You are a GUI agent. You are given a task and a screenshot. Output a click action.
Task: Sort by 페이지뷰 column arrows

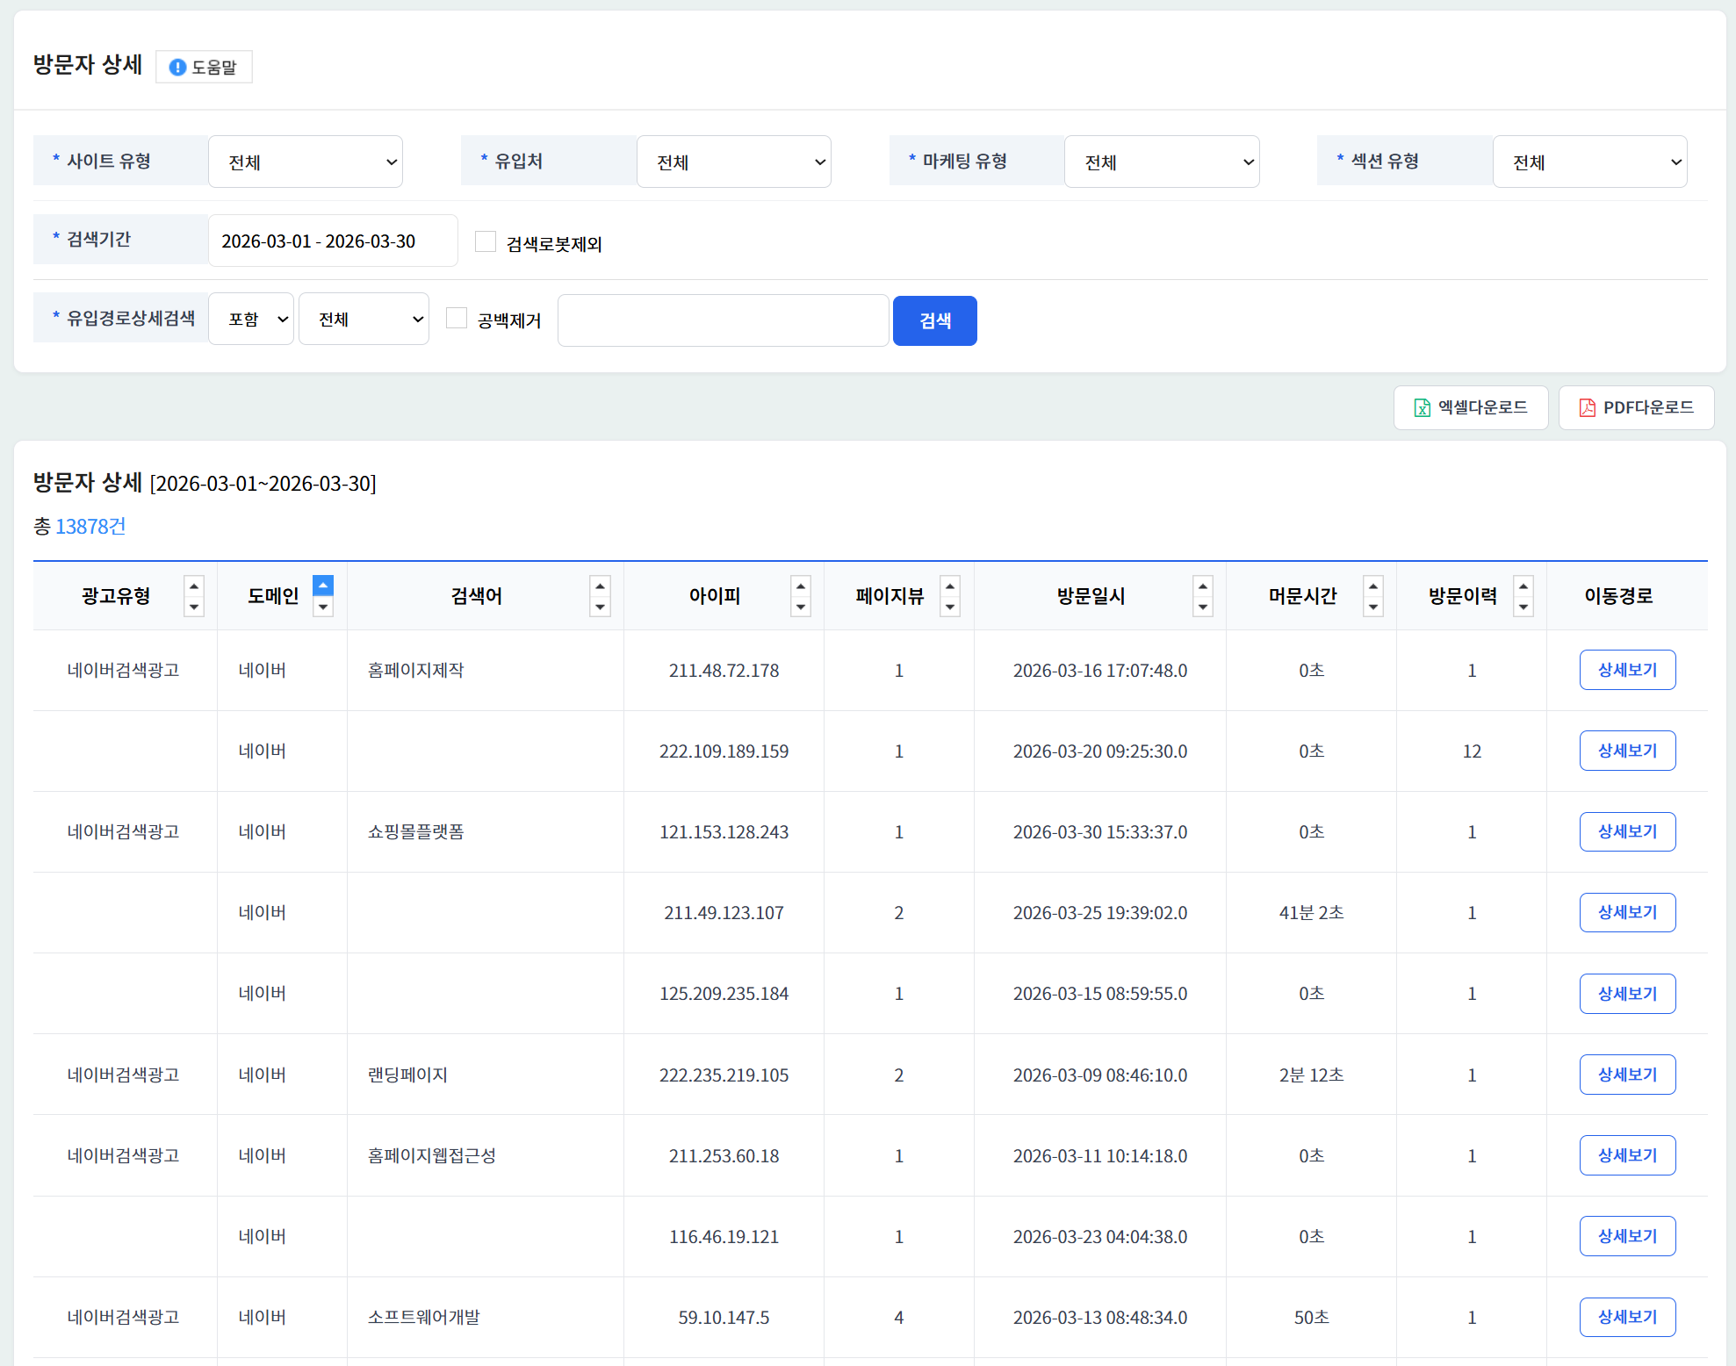pos(949,596)
